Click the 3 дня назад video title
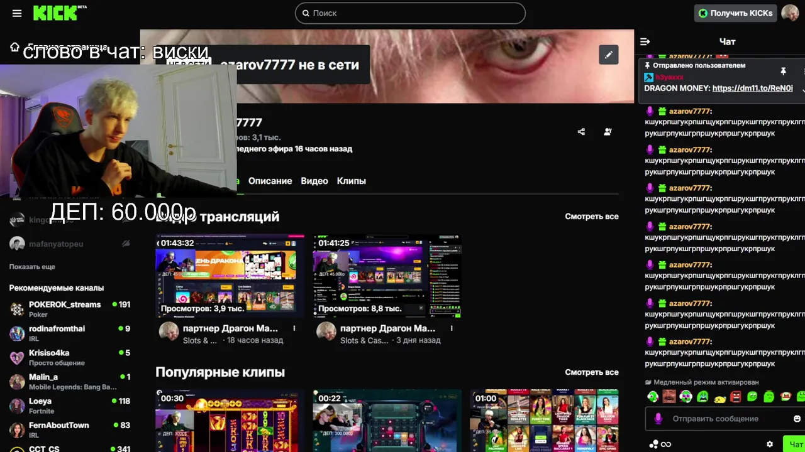Viewport: 805px width, 452px height. [387, 328]
